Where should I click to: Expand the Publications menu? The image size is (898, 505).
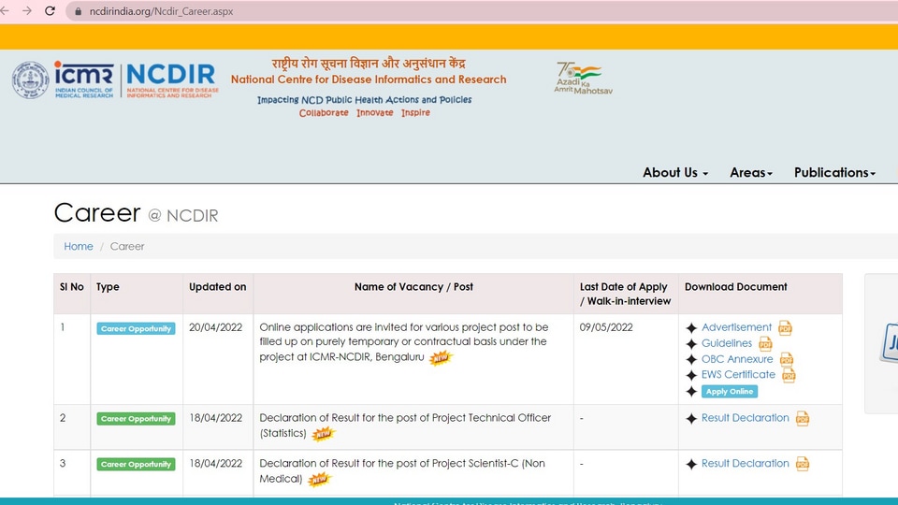(x=834, y=172)
